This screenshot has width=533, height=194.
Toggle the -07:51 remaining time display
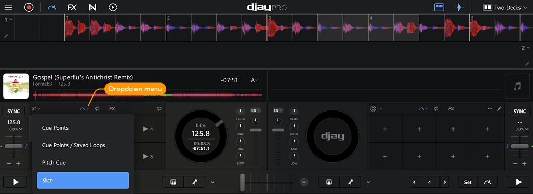pyautogui.click(x=229, y=80)
